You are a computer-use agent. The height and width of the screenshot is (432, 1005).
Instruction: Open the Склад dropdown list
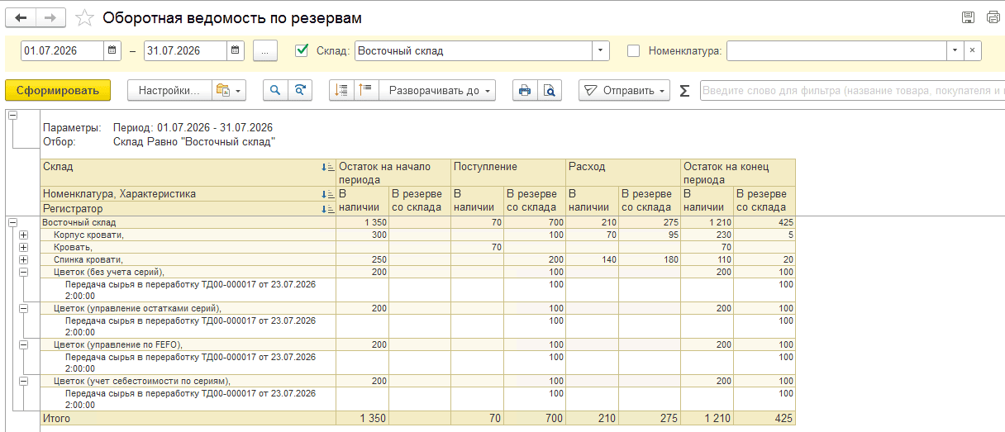point(601,50)
